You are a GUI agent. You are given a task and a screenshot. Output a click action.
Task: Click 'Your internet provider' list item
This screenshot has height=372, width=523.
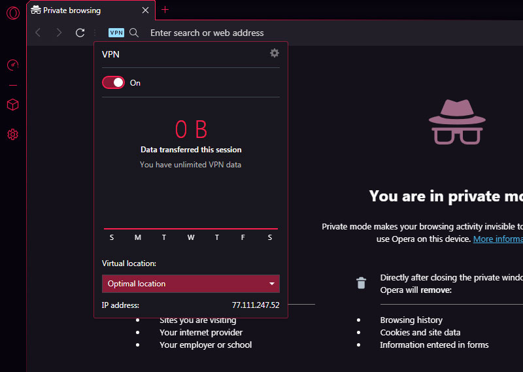pos(201,332)
